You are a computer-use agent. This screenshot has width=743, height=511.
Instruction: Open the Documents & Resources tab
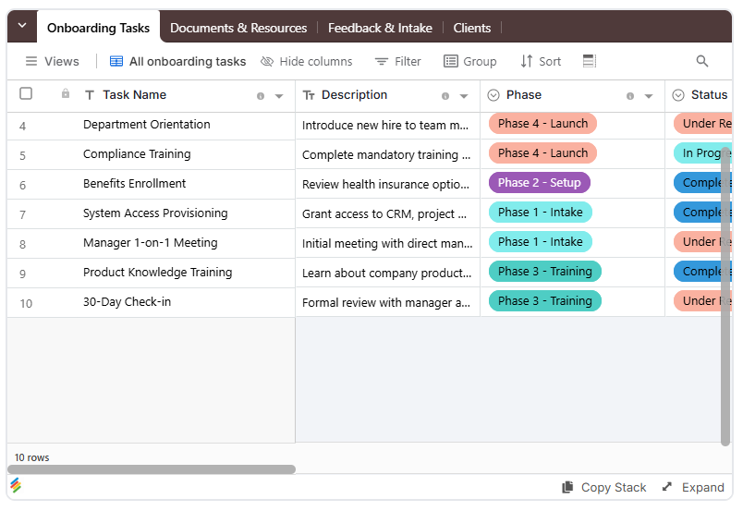pyautogui.click(x=238, y=28)
